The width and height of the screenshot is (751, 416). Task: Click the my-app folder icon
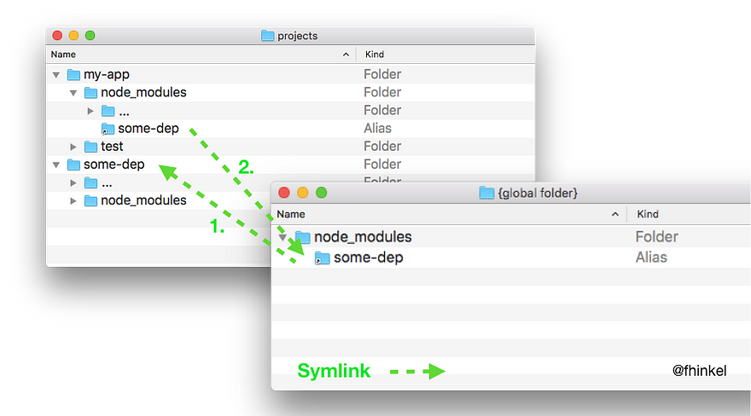73,75
